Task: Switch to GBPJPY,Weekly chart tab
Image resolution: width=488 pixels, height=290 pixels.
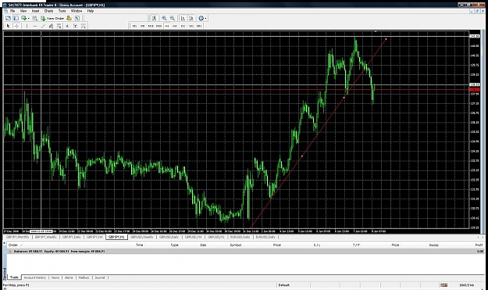Action: (x=46, y=237)
